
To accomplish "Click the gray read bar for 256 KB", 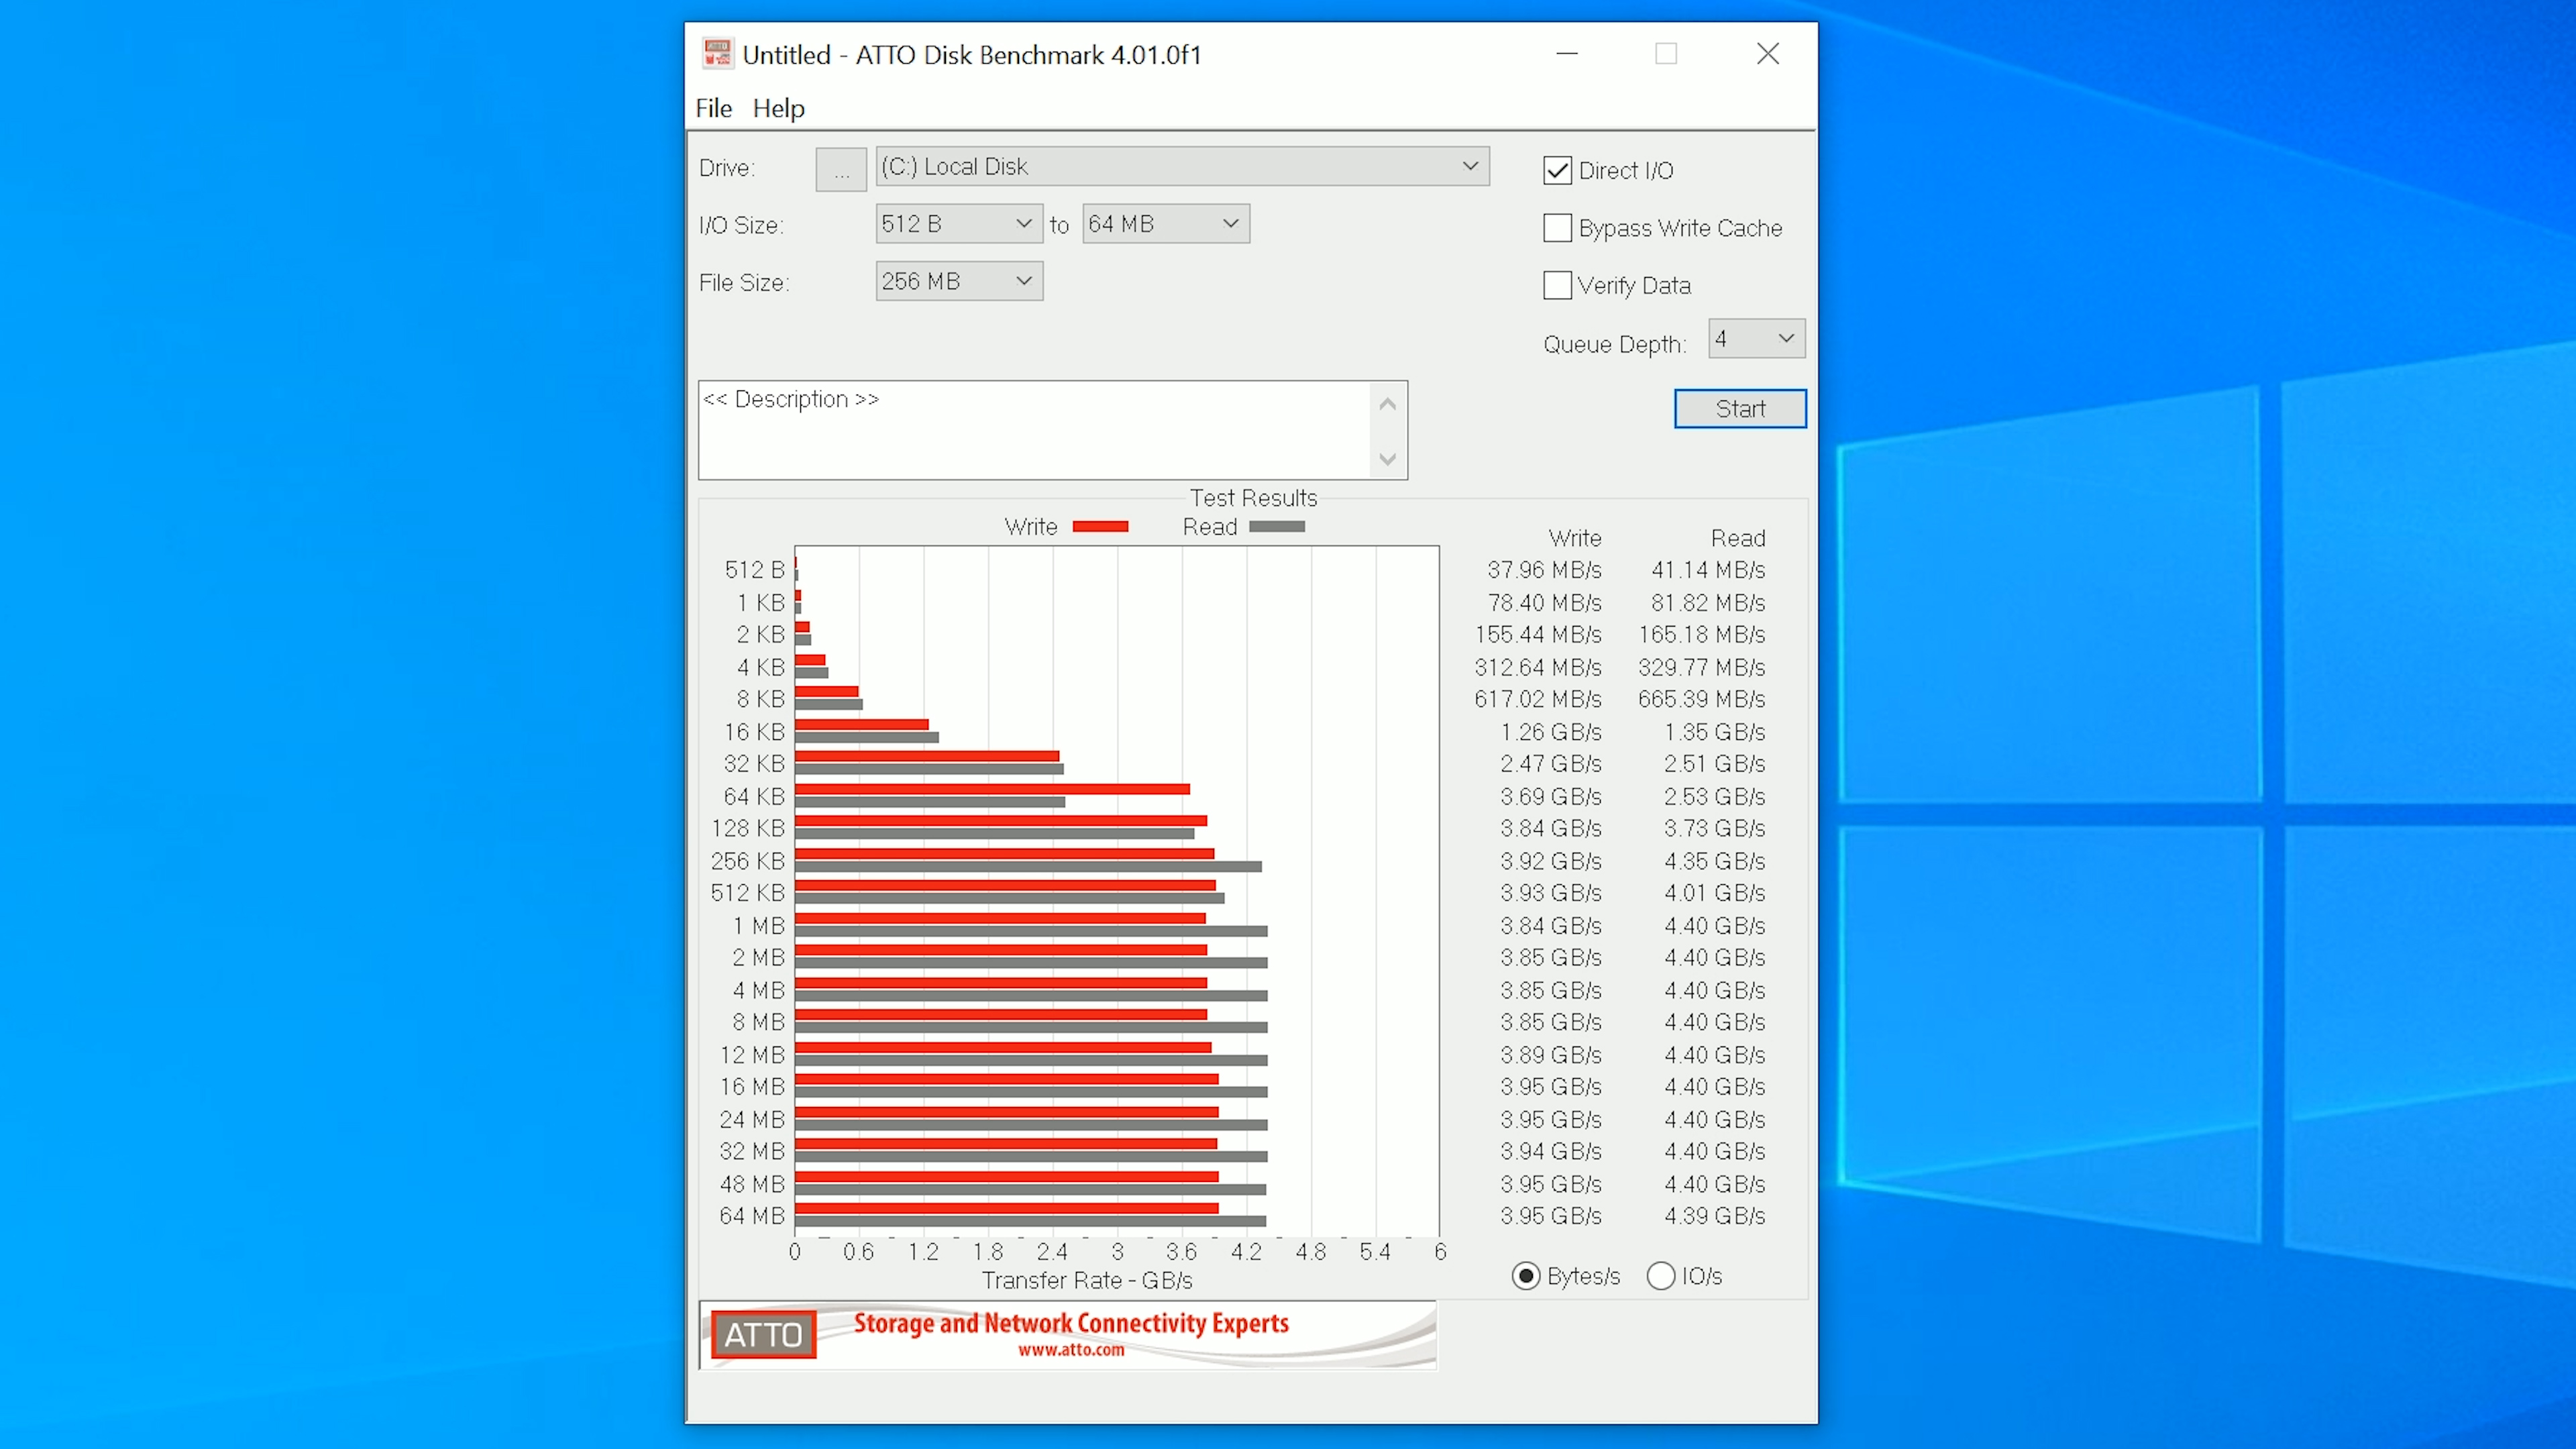I will (1028, 867).
